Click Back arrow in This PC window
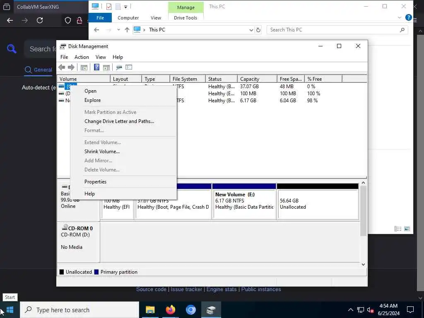Image resolution: width=424 pixels, height=318 pixels. [96, 30]
